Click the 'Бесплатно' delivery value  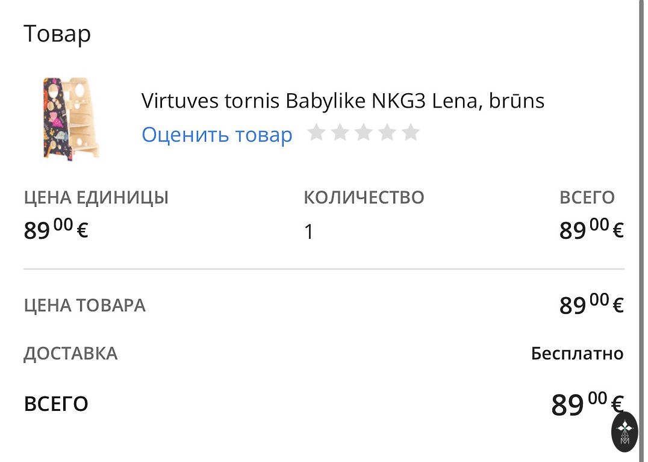pos(577,354)
